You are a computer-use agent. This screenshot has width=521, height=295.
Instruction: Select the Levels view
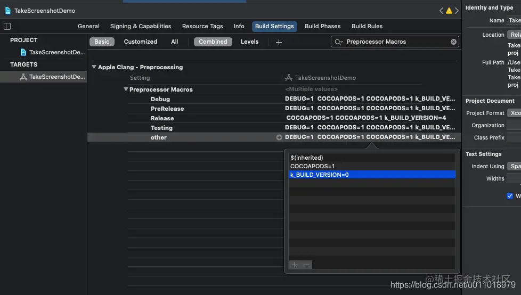coord(249,42)
